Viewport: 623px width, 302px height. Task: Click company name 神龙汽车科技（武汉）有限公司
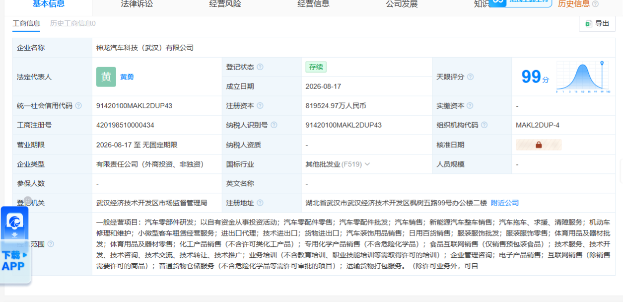tap(145, 48)
